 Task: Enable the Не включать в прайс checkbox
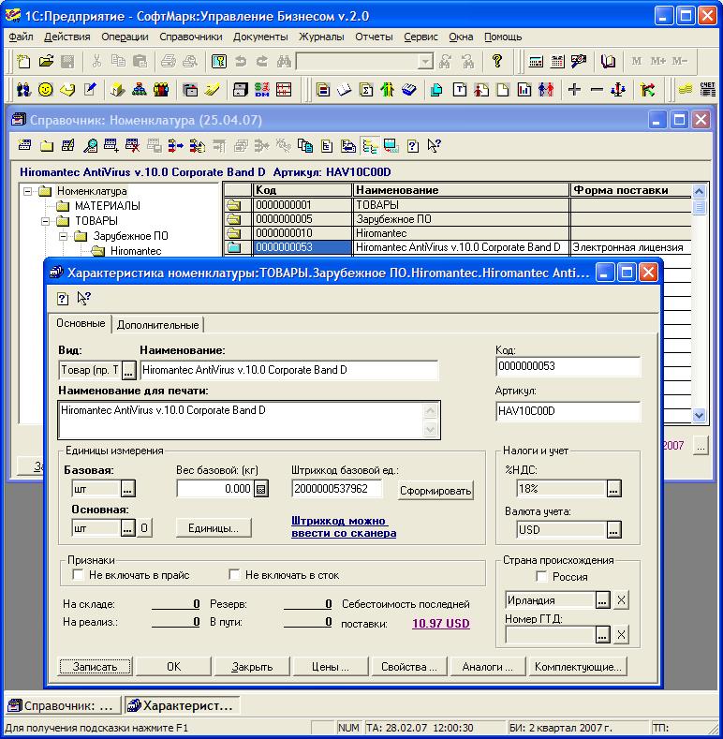click(x=78, y=574)
